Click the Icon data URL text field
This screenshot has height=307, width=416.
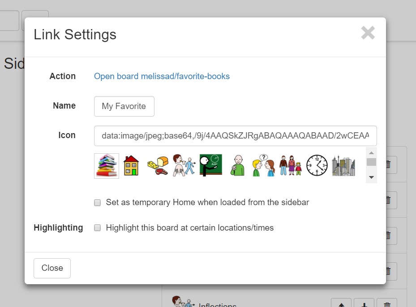point(236,136)
